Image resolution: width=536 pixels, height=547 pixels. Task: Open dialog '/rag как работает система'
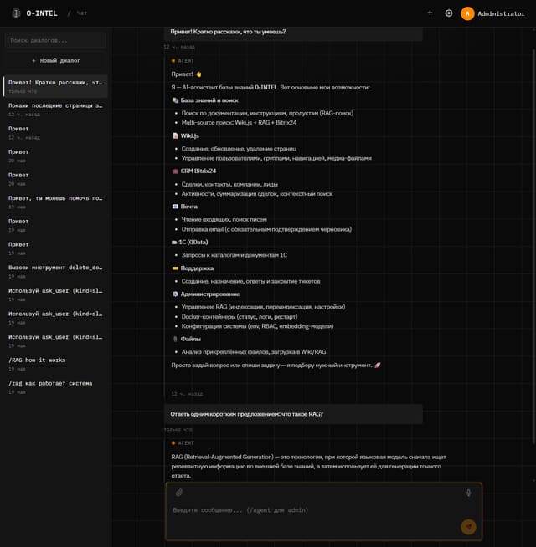click(x=55, y=387)
